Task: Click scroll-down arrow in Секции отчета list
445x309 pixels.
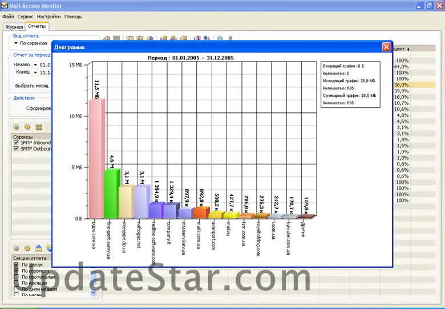Action: pyautogui.click(x=94, y=292)
